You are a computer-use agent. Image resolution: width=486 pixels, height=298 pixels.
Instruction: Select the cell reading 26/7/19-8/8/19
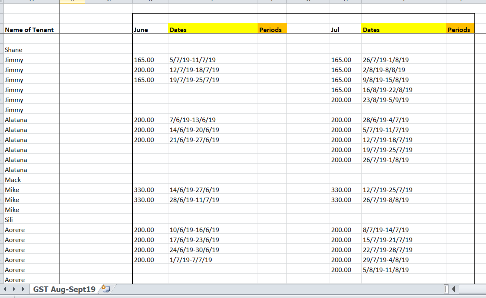click(x=404, y=198)
